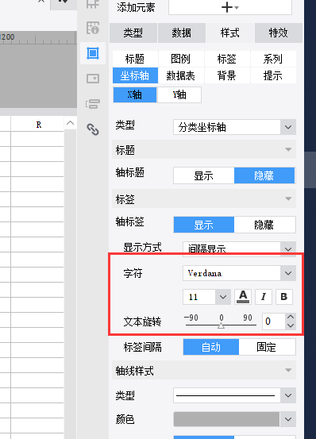Open the font size 11 dropdown
The width and height of the screenshot is (316, 439).
(x=207, y=297)
